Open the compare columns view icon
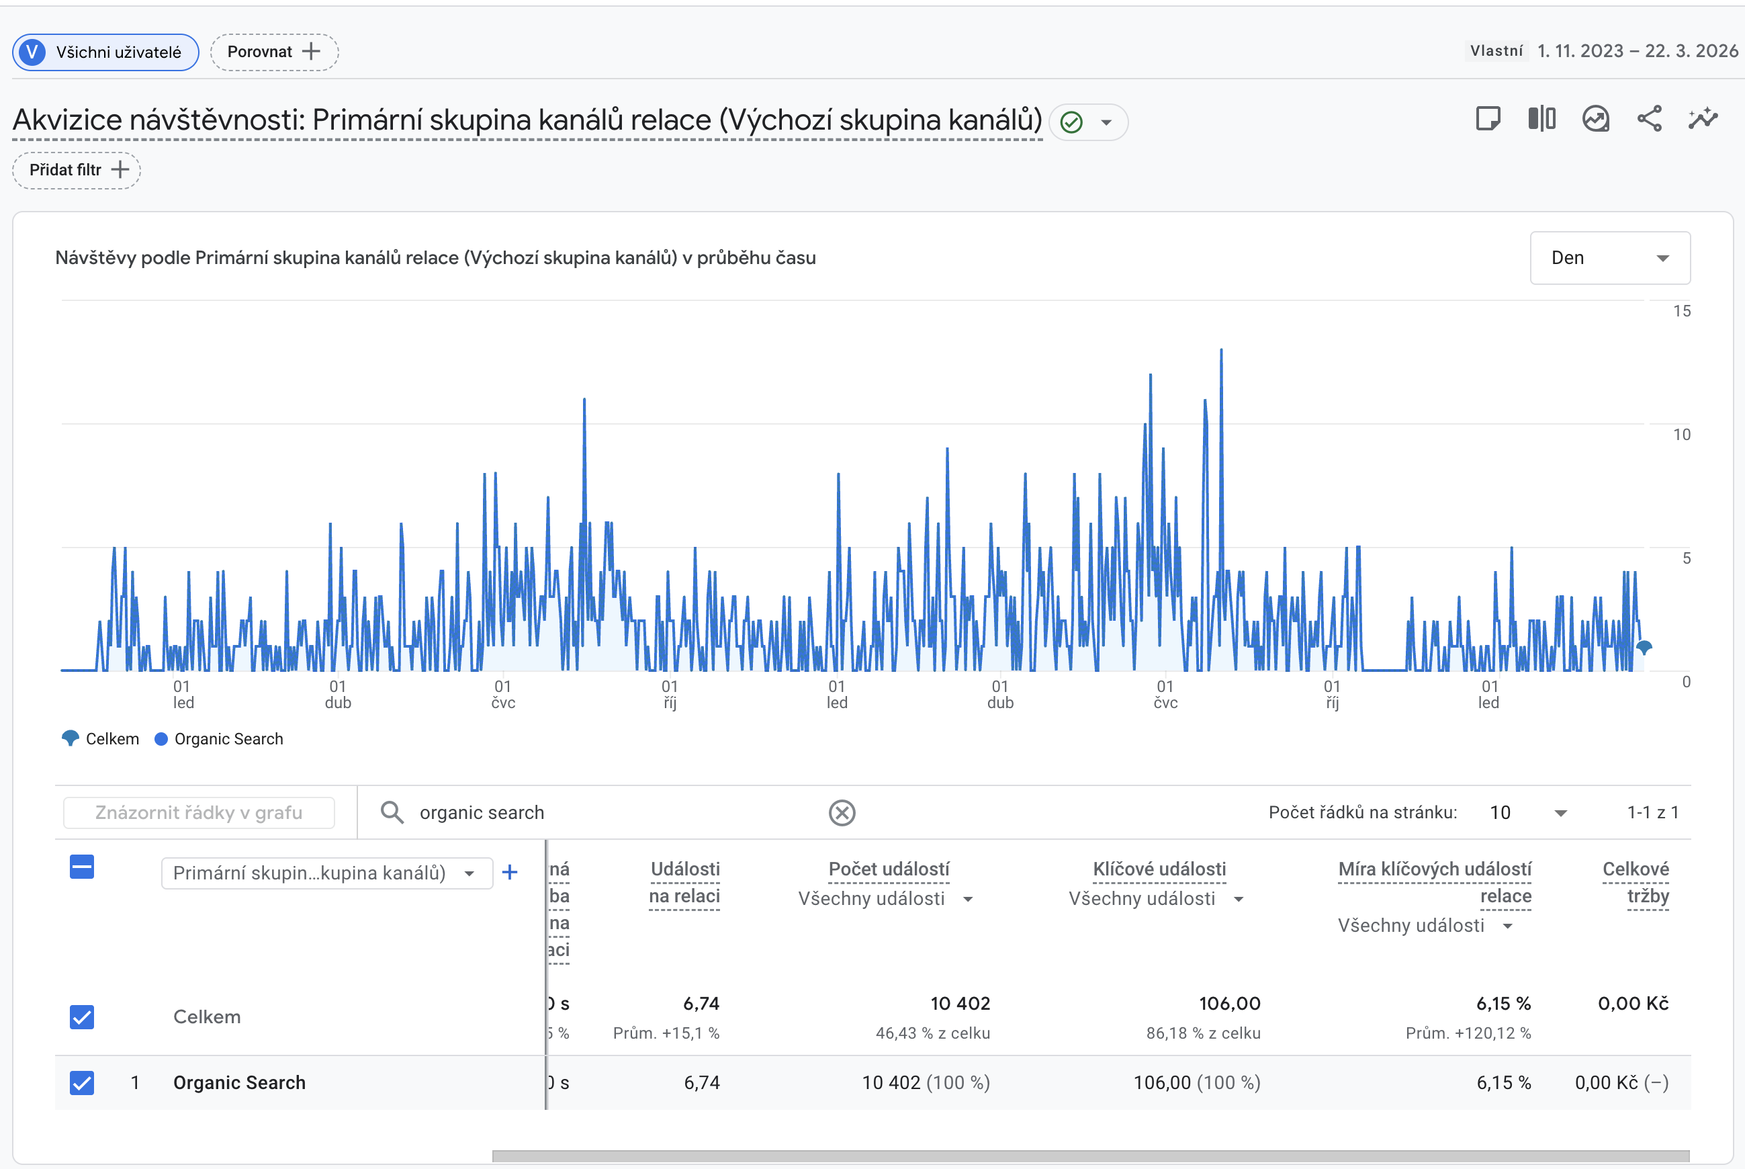The width and height of the screenshot is (1745, 1169). click(x=1541, y=120)
